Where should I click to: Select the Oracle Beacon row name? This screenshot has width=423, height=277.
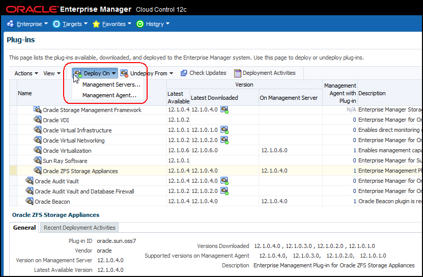click(x=52, y=202)
